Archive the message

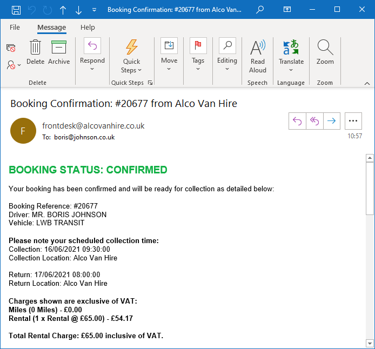point(59,52)
